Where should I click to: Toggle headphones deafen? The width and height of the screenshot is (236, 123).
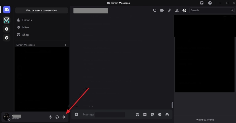[57, 117]
